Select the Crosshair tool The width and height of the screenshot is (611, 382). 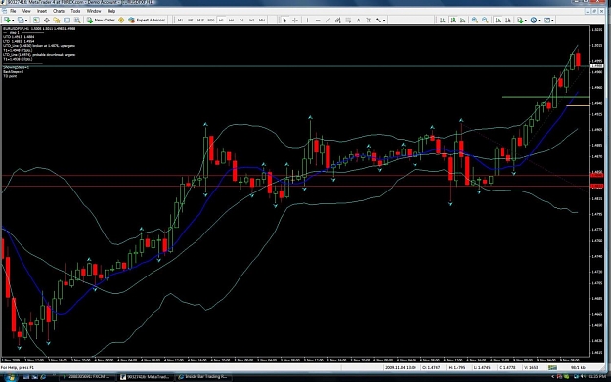(295, 20)
